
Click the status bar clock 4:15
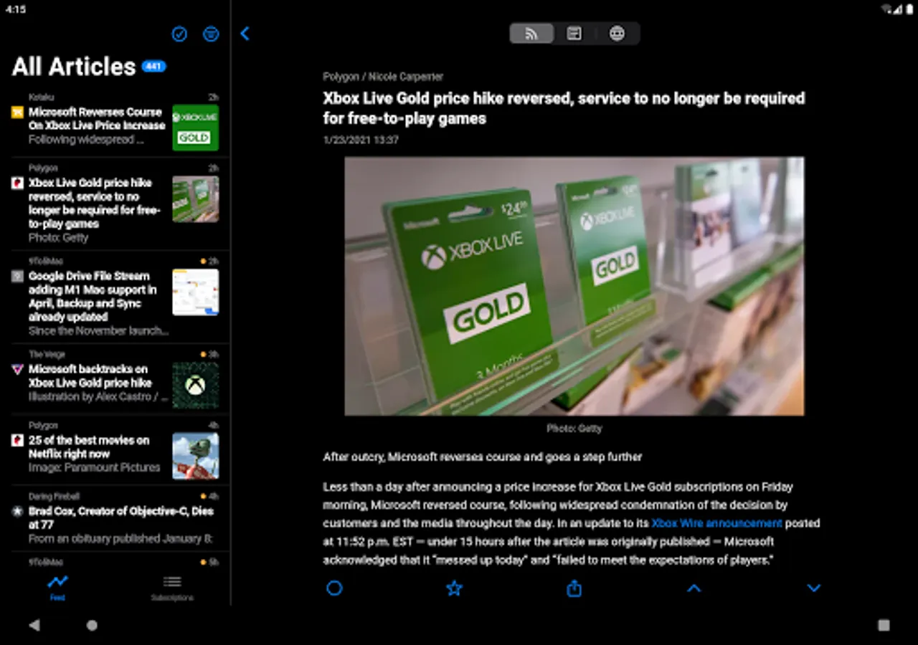[15, 9]
